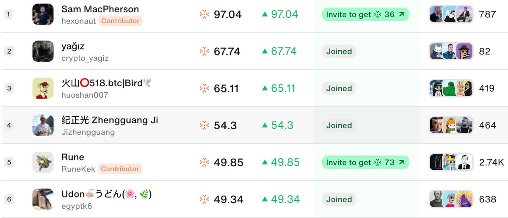Click green up-arrow next to 49.85
This screenshot has width=508, height=218.
[x=265, y=162]
